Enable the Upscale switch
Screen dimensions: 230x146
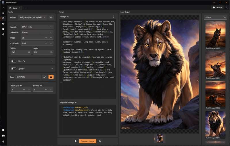point(14,69)
